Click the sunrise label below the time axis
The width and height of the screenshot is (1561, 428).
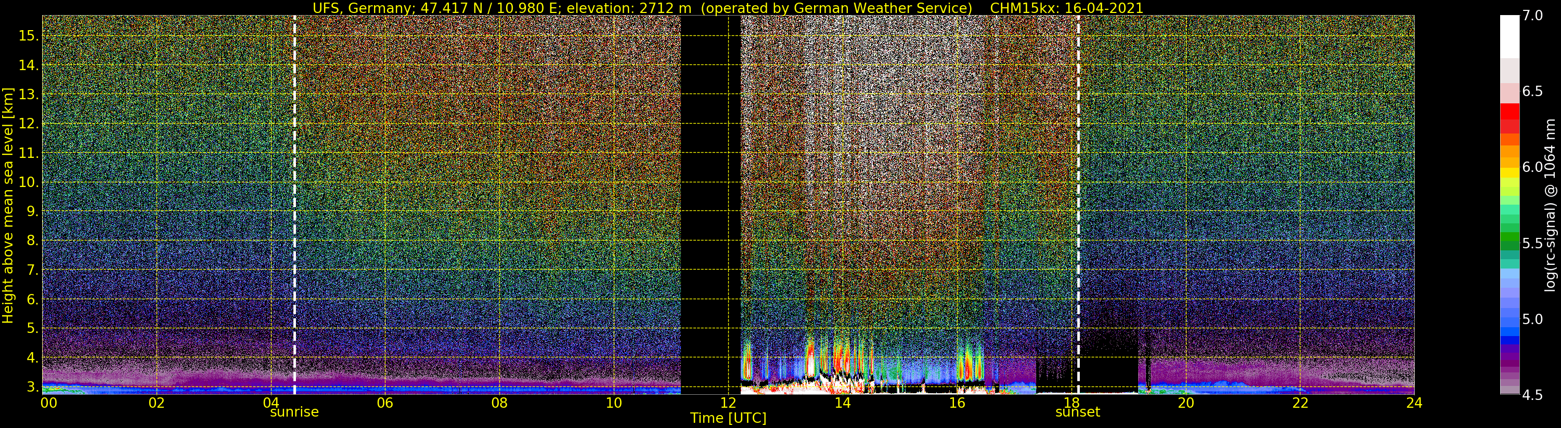coord(294,412)
